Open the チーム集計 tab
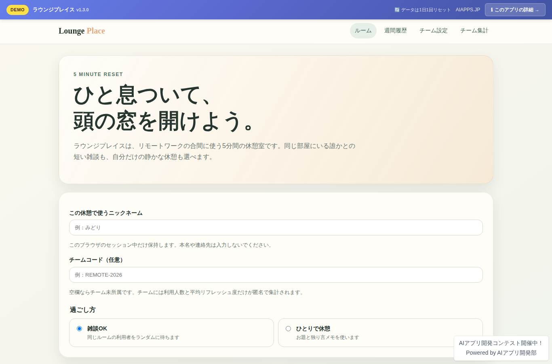The image size is (552, 364). (474, 31)
